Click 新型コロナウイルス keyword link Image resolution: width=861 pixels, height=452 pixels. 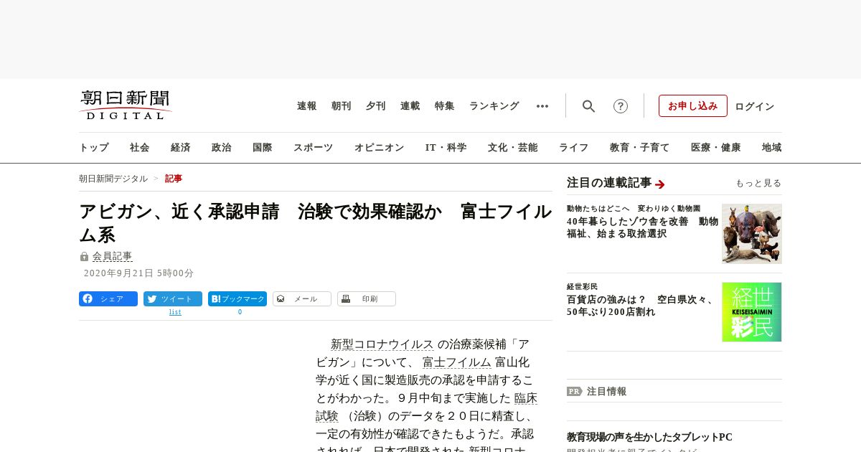click(382, 344)
